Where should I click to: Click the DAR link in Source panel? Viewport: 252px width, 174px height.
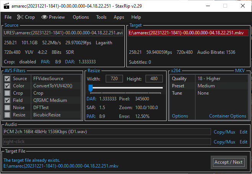click(x=70, y=62)
